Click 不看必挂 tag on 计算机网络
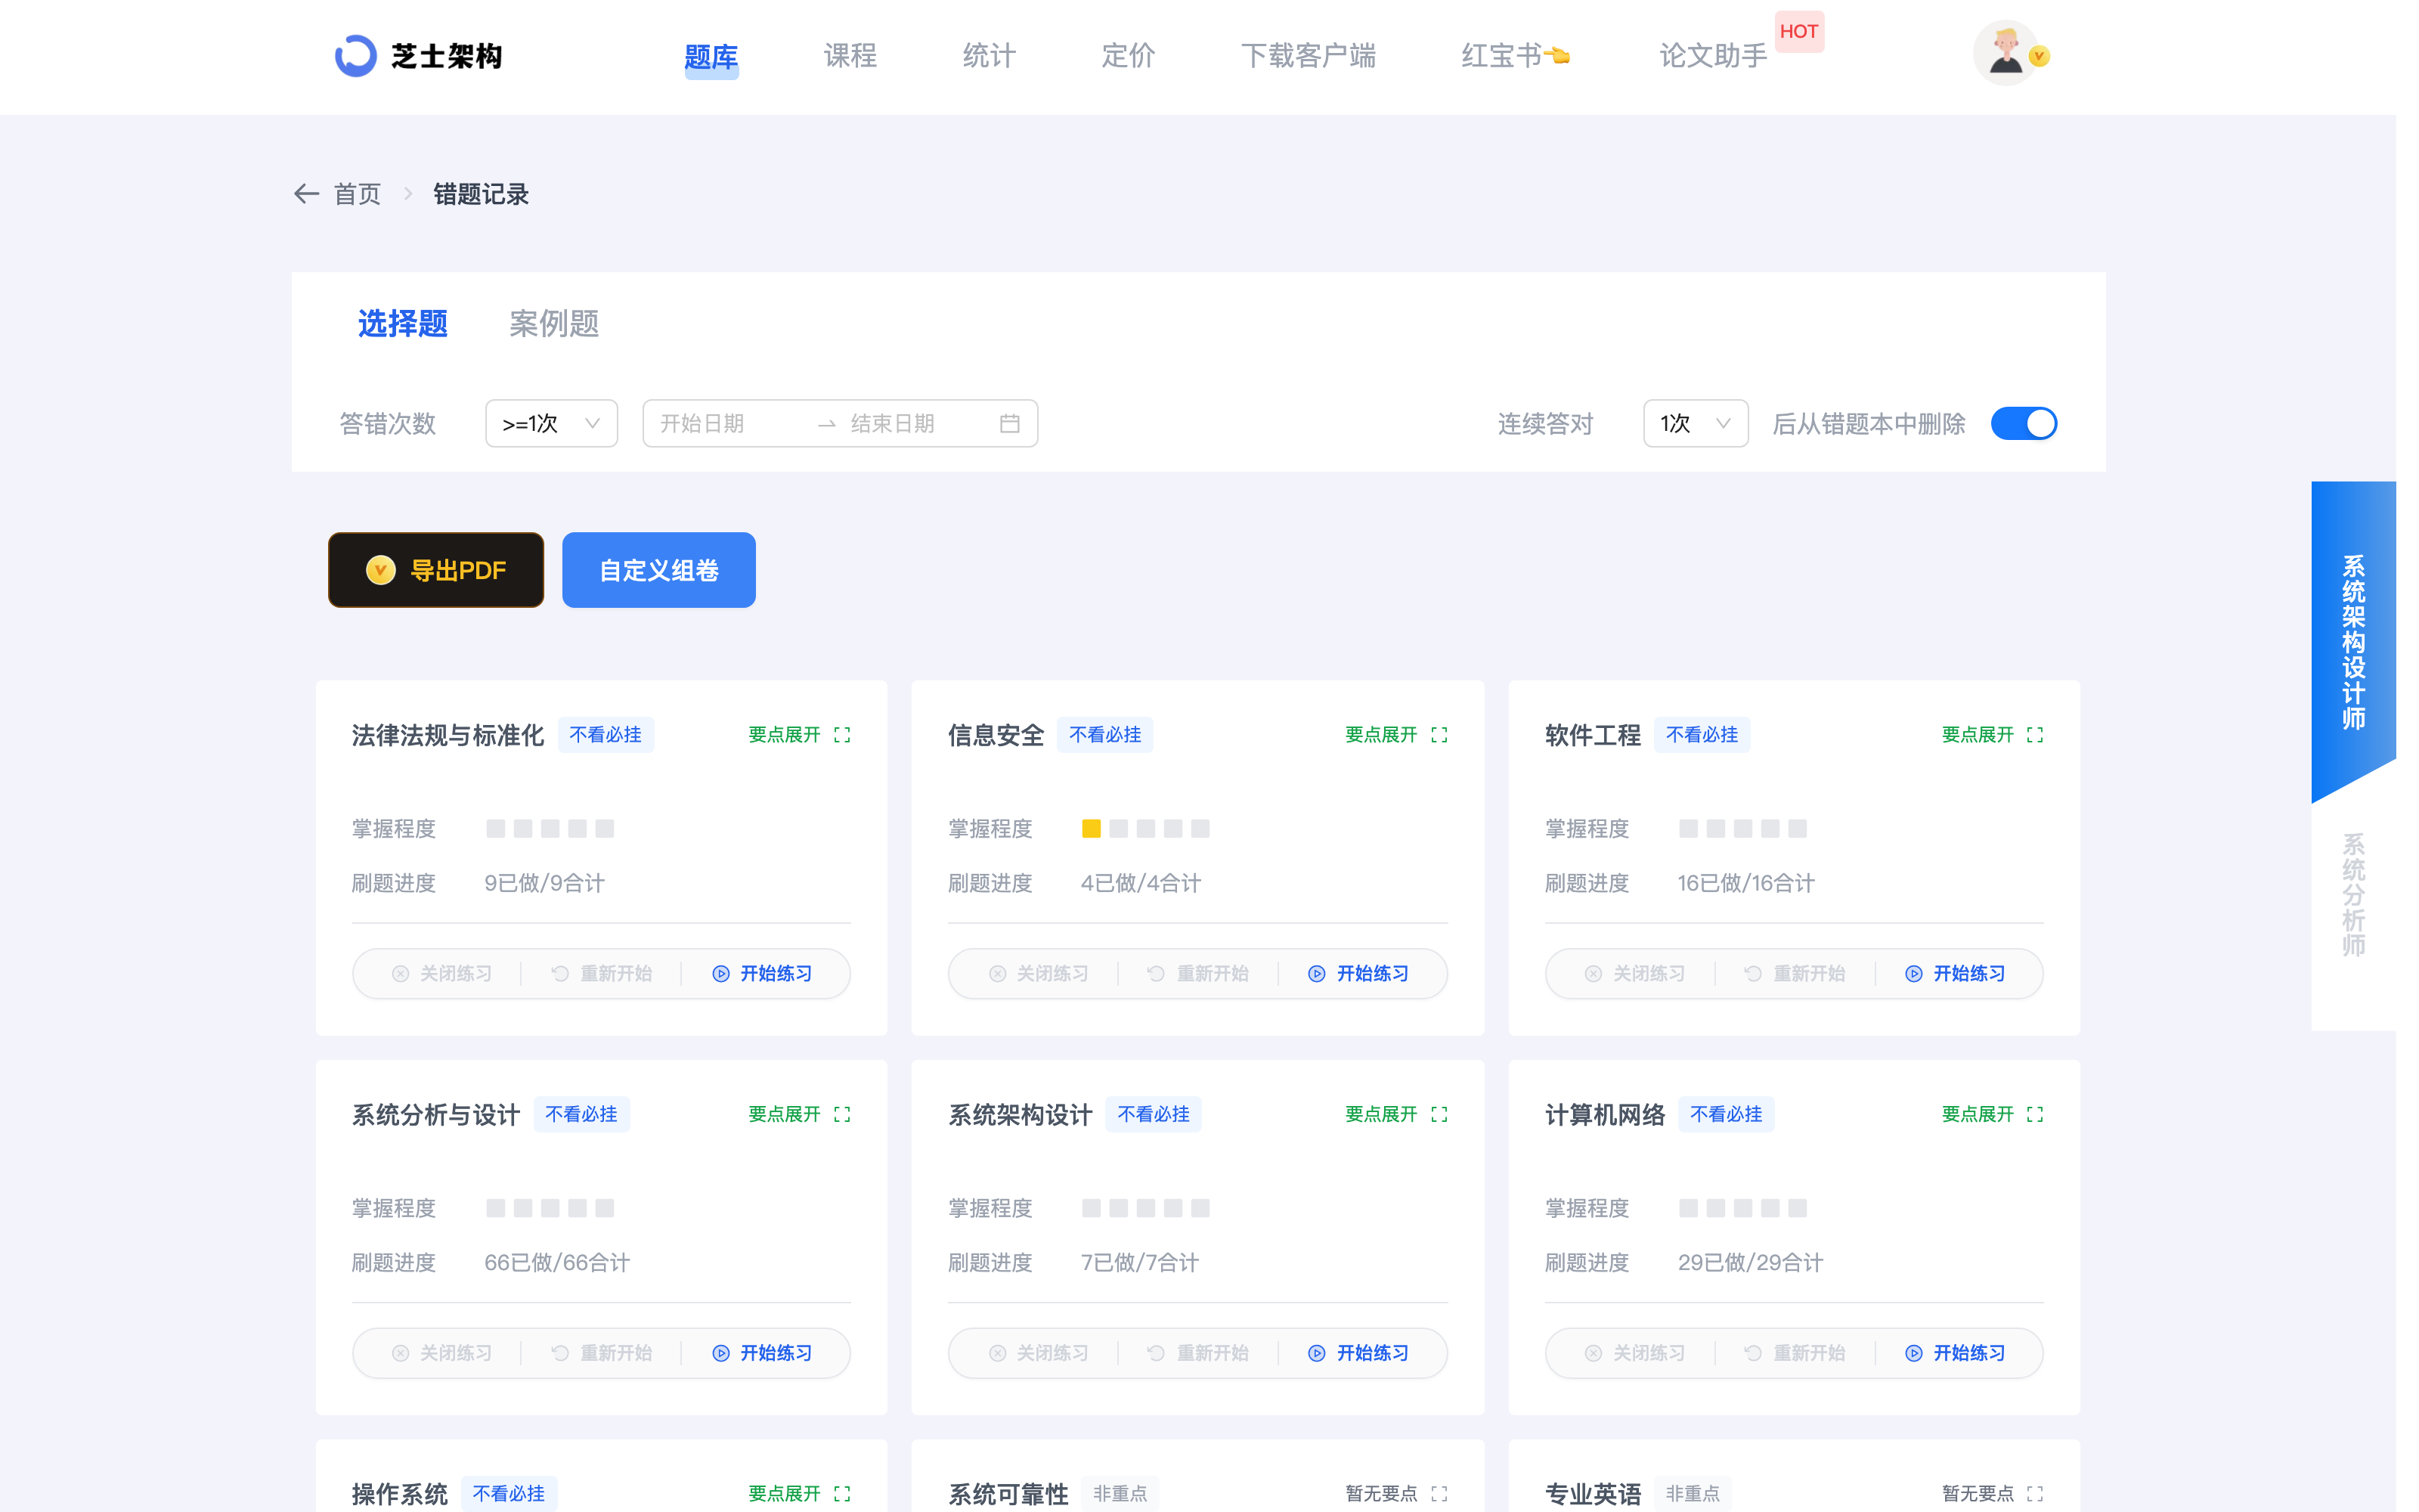The image size is (2419, 1512). pos(1727,1114)
